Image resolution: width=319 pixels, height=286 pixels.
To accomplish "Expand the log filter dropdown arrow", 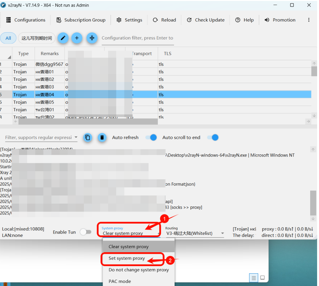I will (x=76, y=137).
